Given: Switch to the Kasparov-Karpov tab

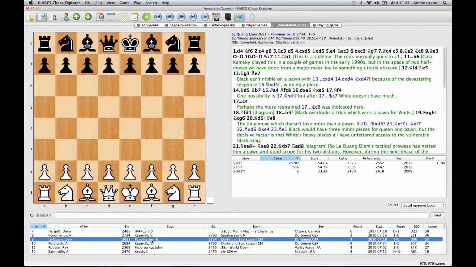Looking at the screenshot, I should [x=183, y=25].
